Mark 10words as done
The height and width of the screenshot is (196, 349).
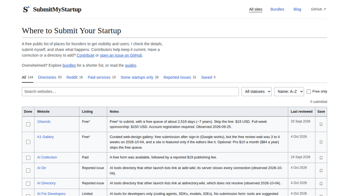coord(28,124)
